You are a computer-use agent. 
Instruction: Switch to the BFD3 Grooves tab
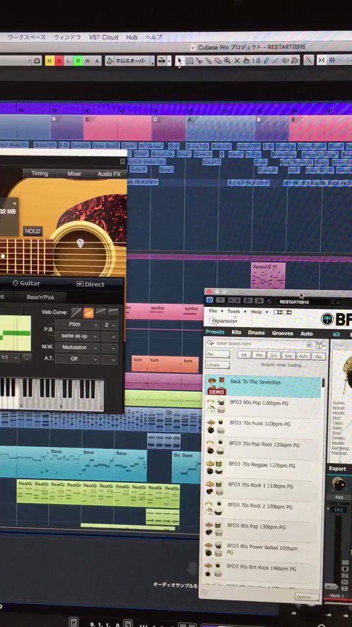283,333
